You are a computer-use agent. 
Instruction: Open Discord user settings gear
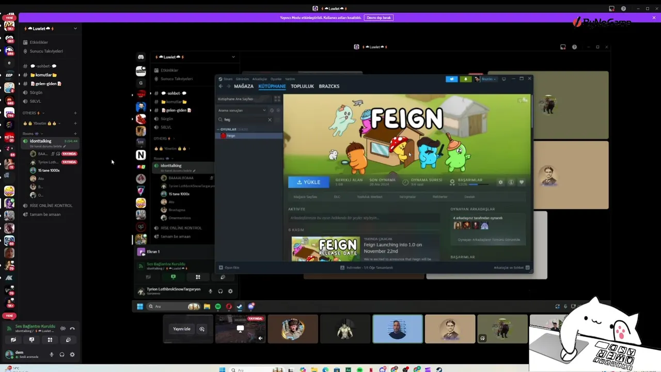tap(72, 354)
